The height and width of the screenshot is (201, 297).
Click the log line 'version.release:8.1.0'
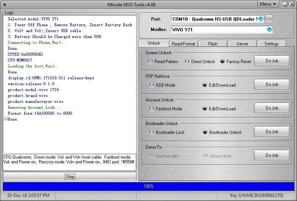pos(31,84)
